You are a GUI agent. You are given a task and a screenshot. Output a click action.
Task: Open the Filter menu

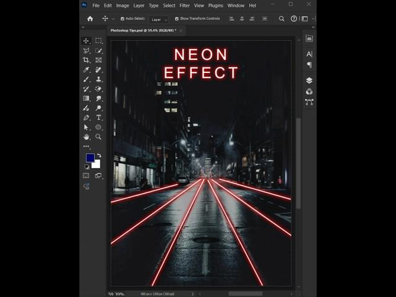pyautogui.click(x=184, y=6)
